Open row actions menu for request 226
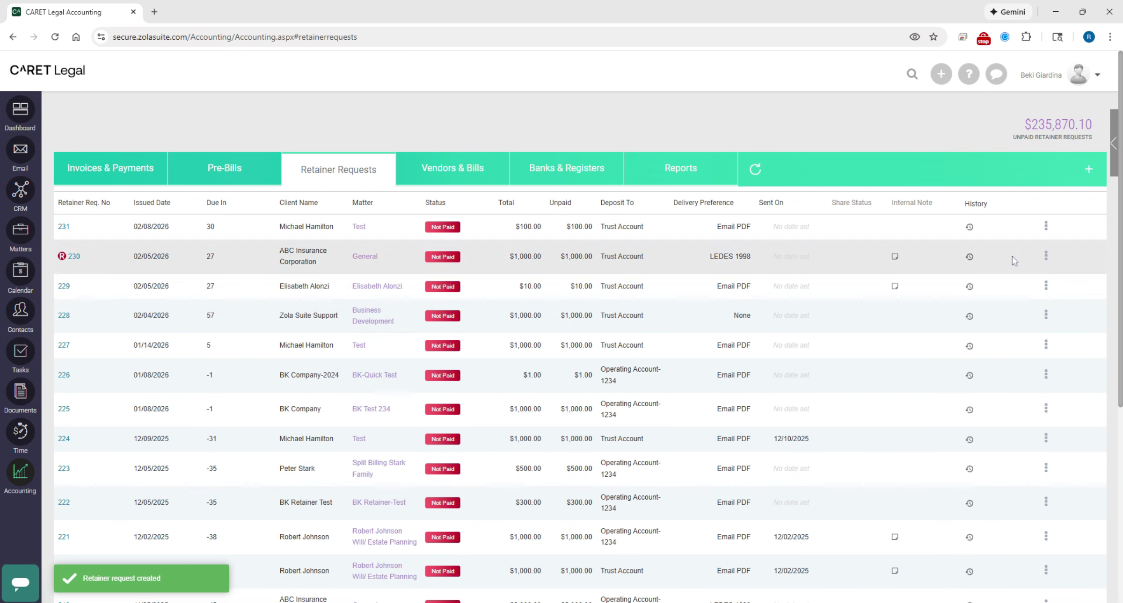The height and width of the screenshot is (603, 1123). click(x=1046, y=374)
